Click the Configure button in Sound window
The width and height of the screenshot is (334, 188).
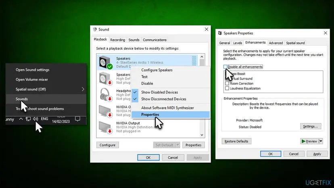tap(108, 145)
